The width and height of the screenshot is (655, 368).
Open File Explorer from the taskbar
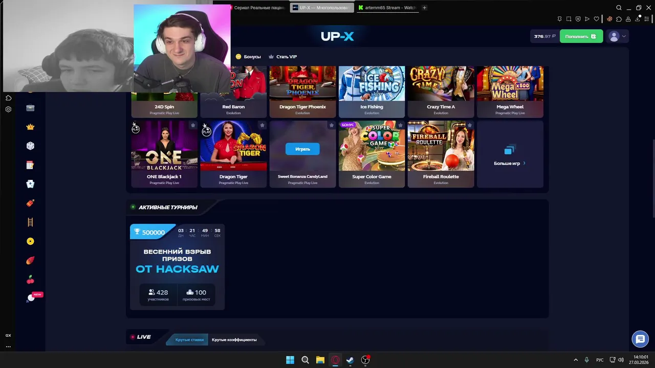pos(320,360)
